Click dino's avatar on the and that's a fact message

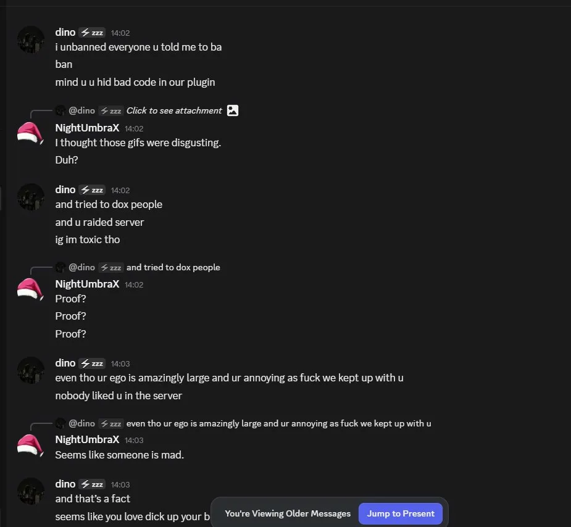click(x=30, y=491)
